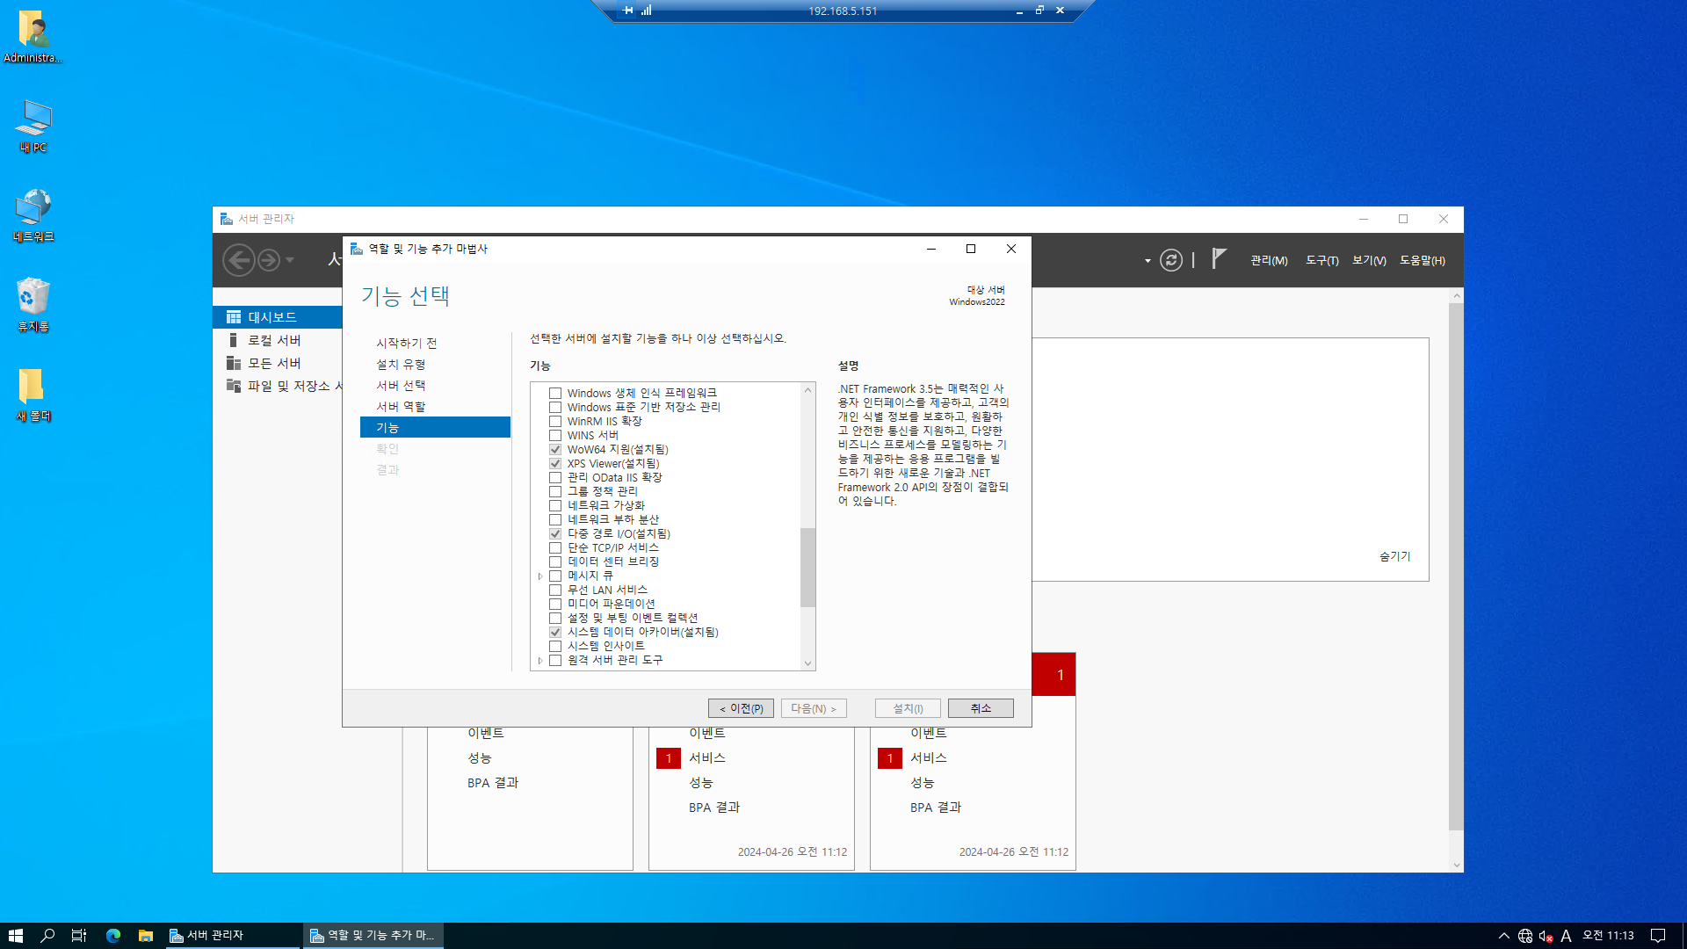The width and height of the screenshot is (1687, 949).
Task: Expand the 원격 서버 관리 도구 node
Action: pyautogui.click(x=540, y=661)
